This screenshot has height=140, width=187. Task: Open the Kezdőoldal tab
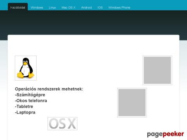pyautogui.click(x=18, y=7)
